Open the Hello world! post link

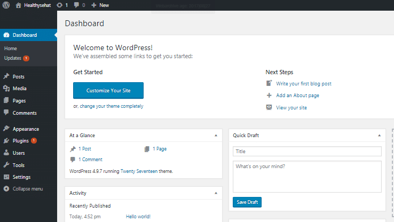tap(138, 217)
